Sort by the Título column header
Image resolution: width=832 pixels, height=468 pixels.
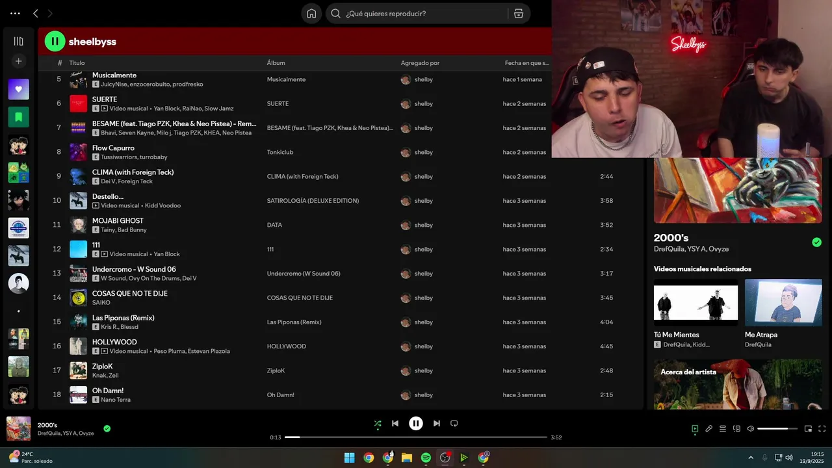click(77, 63)
